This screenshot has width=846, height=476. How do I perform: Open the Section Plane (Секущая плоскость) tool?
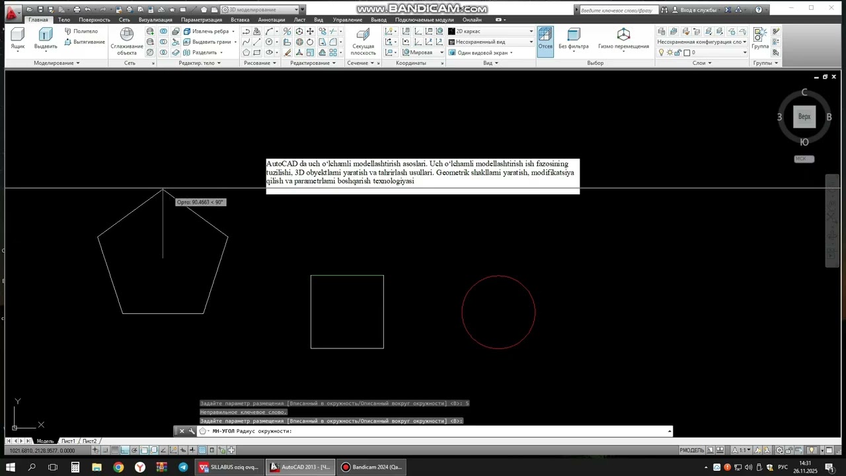363,42
